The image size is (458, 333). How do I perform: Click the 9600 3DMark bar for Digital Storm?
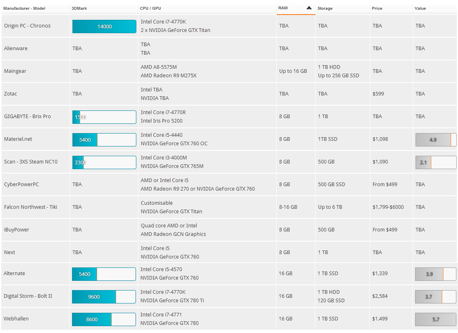pyautogui.click(x=104, y=297)
